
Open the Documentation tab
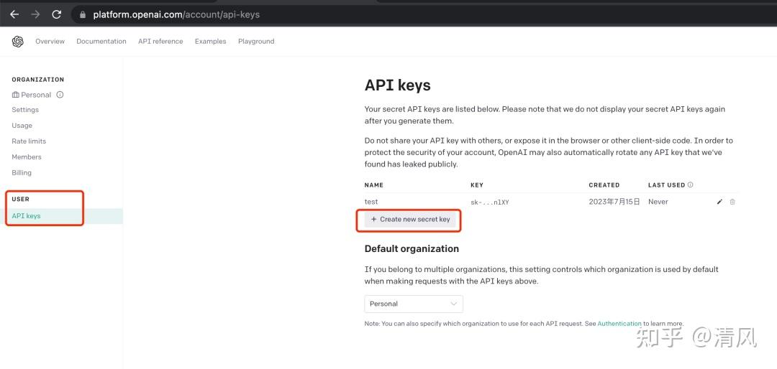101,42
